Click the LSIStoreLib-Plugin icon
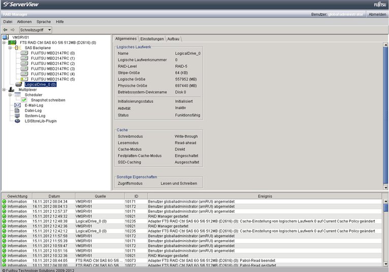The width and height of the screenshot is (389, 272). tap(17, 121)
